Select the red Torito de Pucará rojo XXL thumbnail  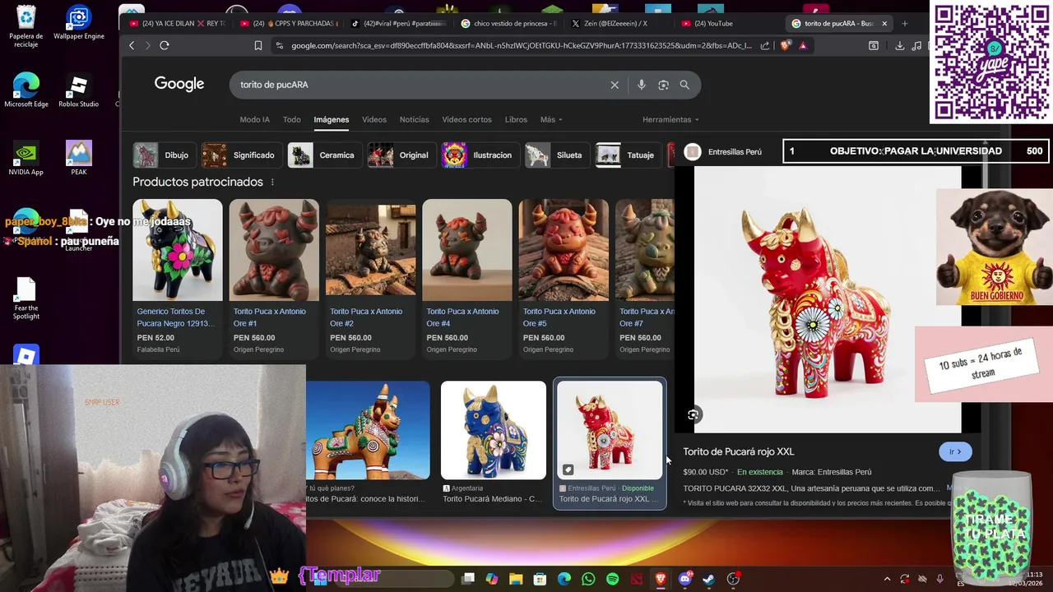[610, 431]
